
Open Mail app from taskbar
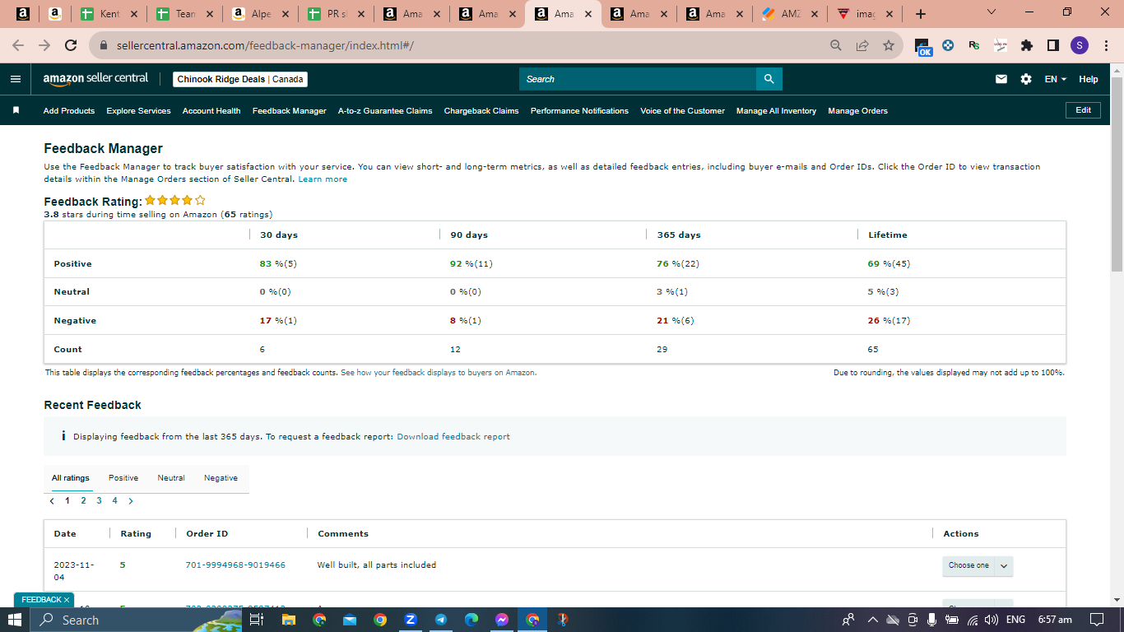click(x=349, y=620)
